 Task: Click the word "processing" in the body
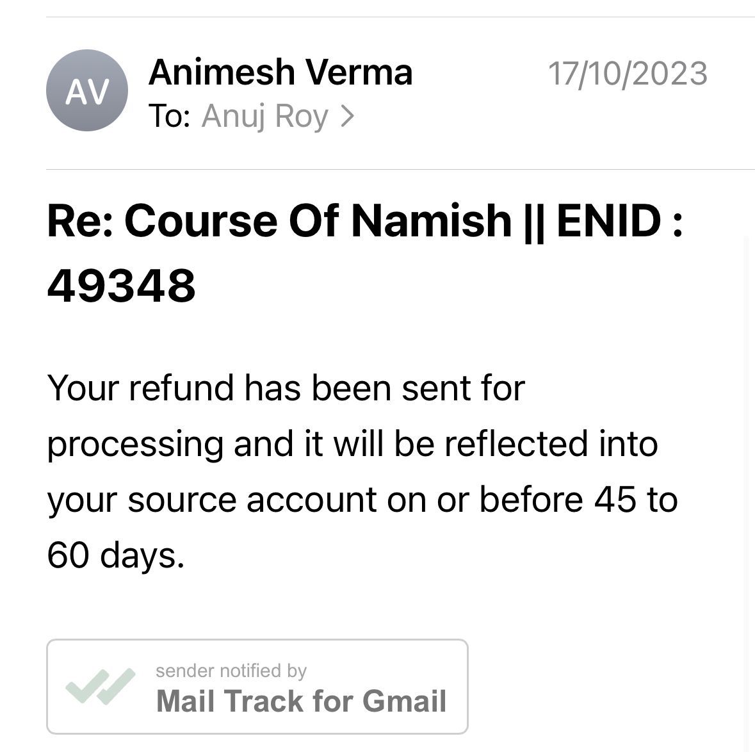click(135, 443)
